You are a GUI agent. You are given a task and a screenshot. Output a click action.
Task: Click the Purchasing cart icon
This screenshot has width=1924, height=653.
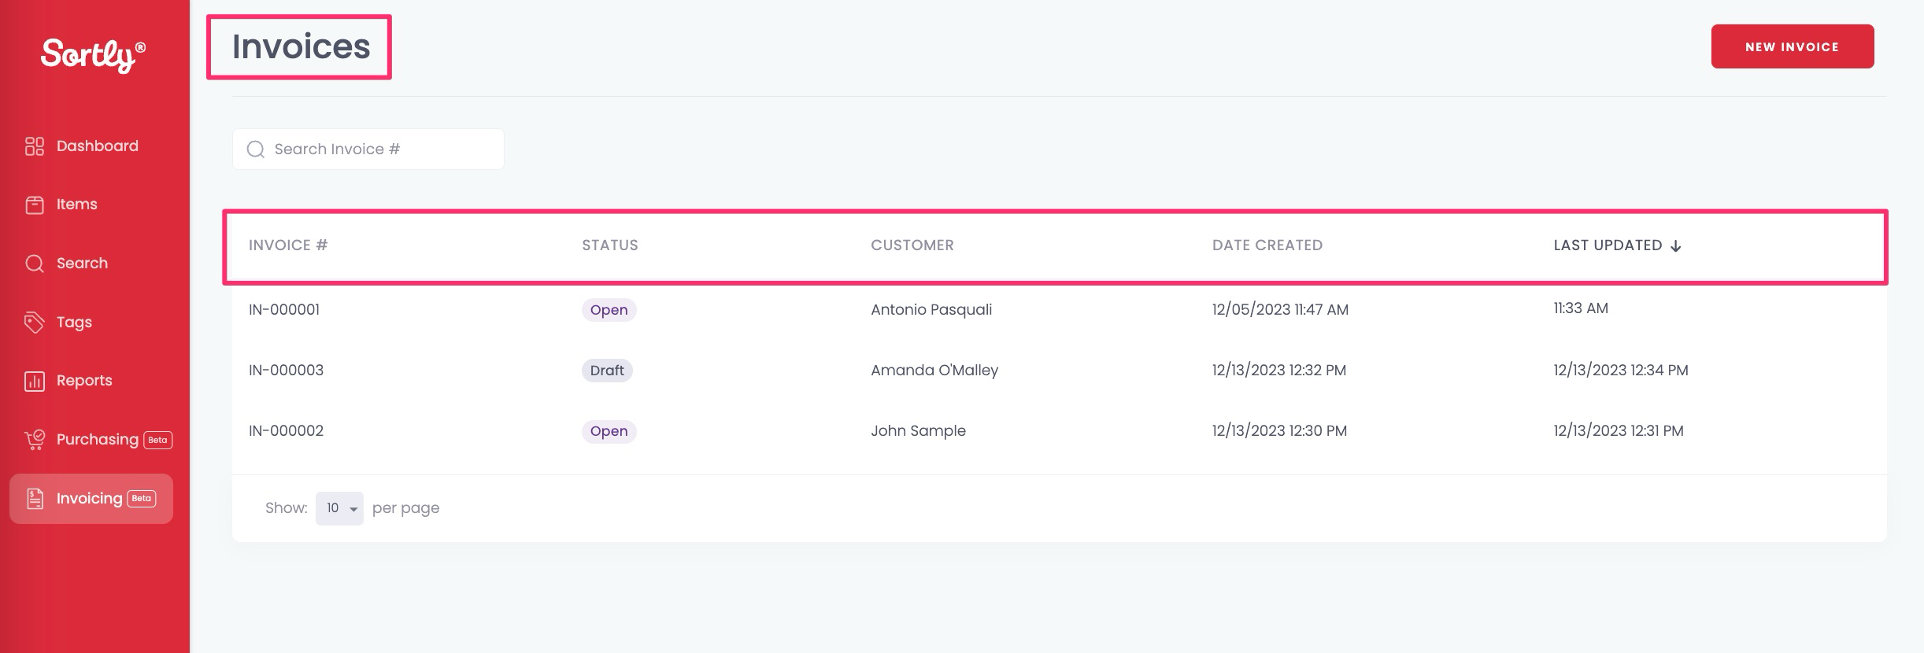[x=35, y=439]
